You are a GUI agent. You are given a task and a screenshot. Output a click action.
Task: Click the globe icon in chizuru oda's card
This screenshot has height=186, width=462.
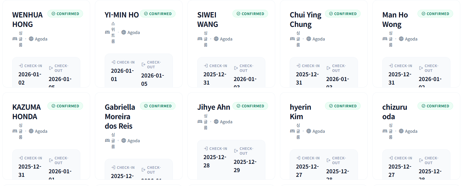401,131
